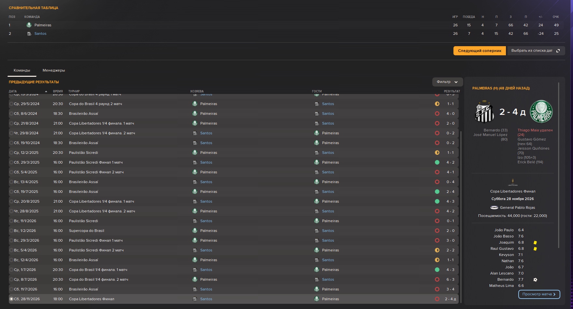The width and height of the screenshot is (573, 309).
Task: Switch to the Команды tab
Action: coord(22,70)
